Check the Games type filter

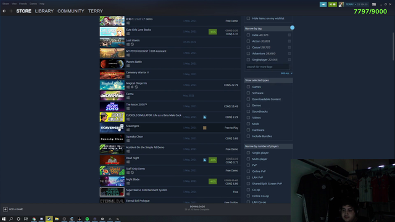(248, 87)
